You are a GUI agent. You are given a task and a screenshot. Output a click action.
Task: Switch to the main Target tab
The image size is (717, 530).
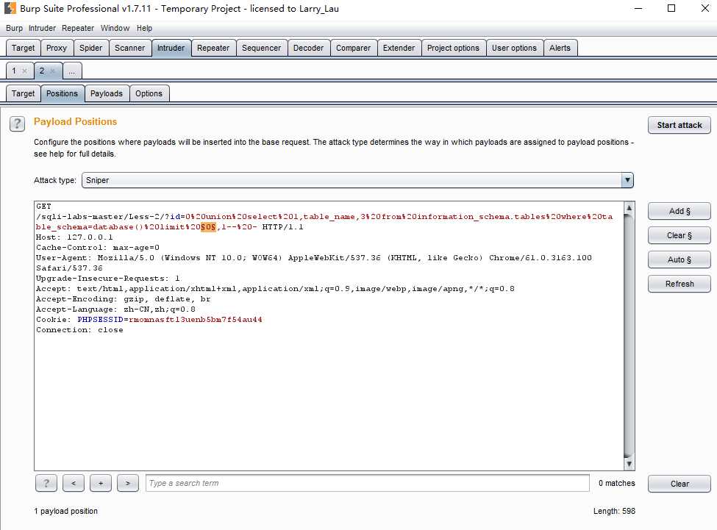point(23,48)
